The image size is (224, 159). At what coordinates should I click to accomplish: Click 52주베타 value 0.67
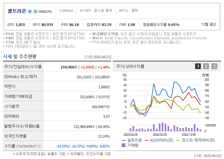107,116
